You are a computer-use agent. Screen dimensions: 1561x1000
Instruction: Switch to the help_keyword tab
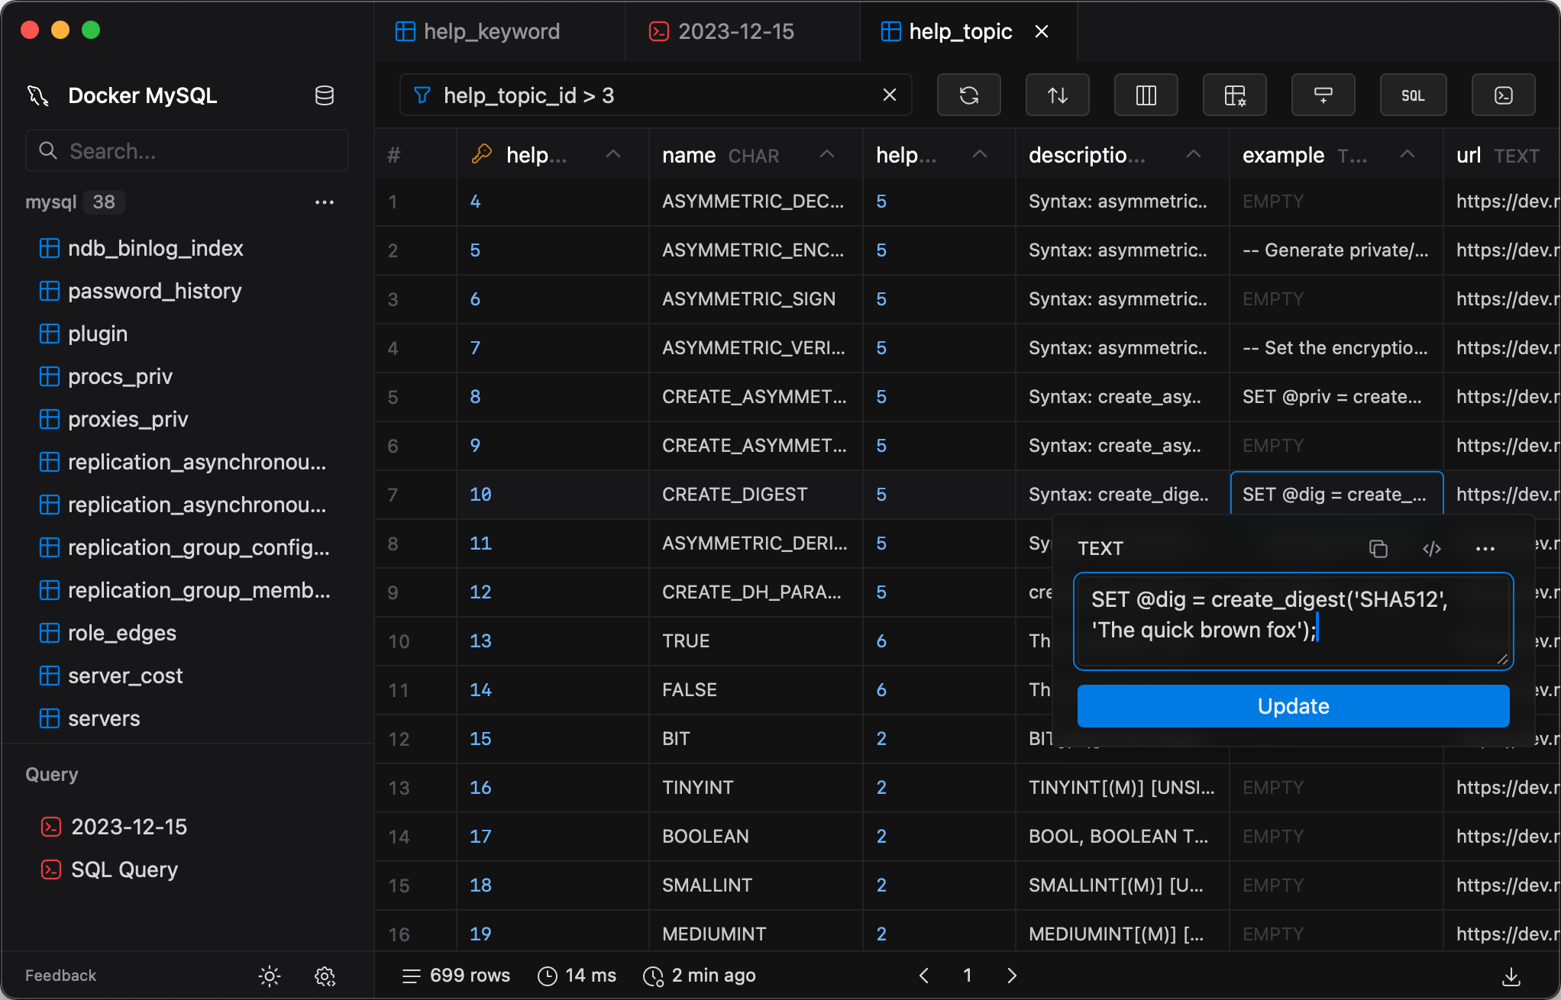click(x=491, y=31)
